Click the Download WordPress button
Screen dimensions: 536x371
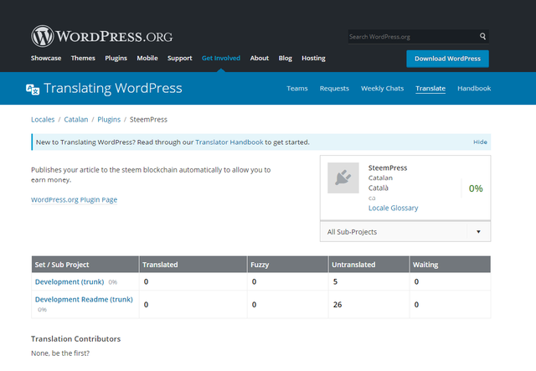click(x=447, y=59)
